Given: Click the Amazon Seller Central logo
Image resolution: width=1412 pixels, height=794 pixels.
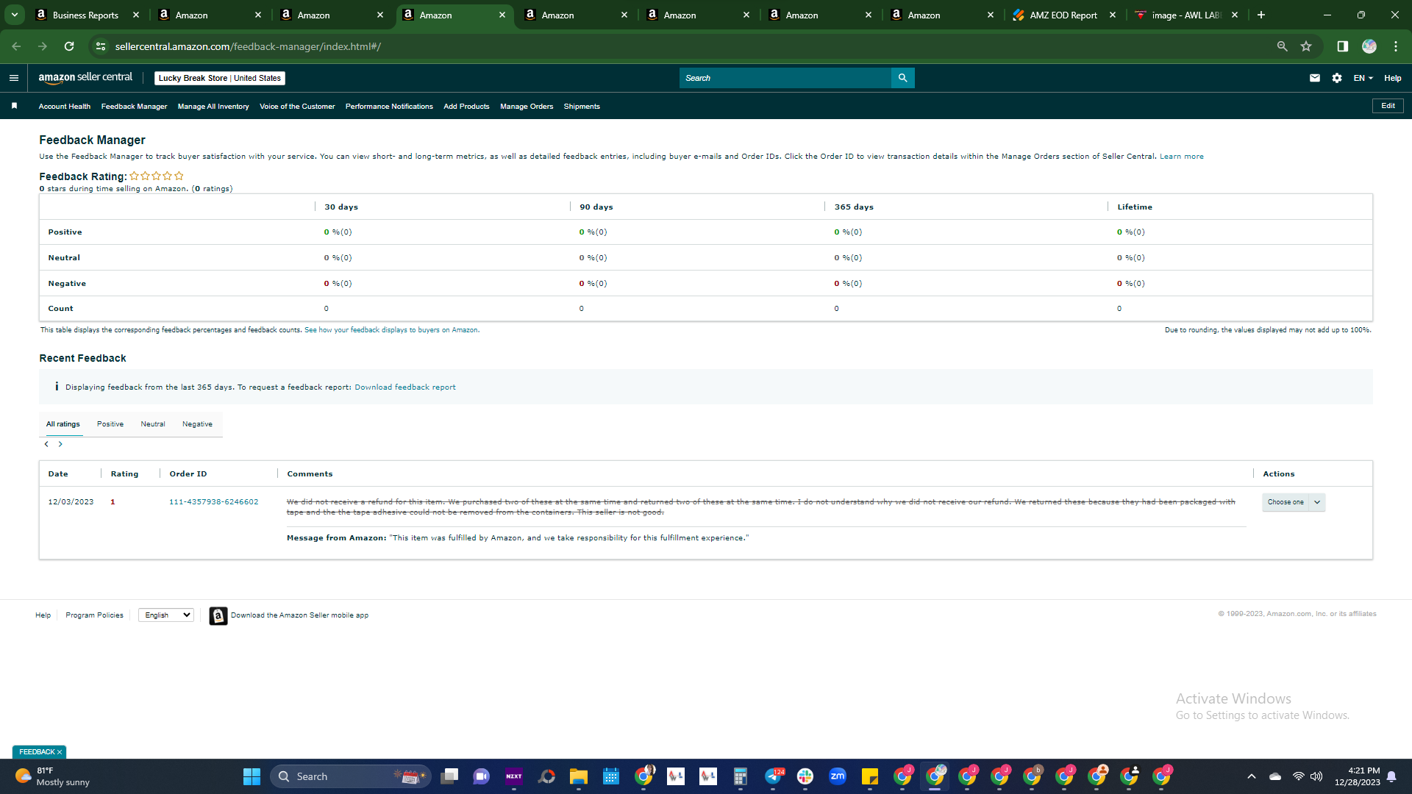Looking at the screenshot, I should [x=85, y=78].
